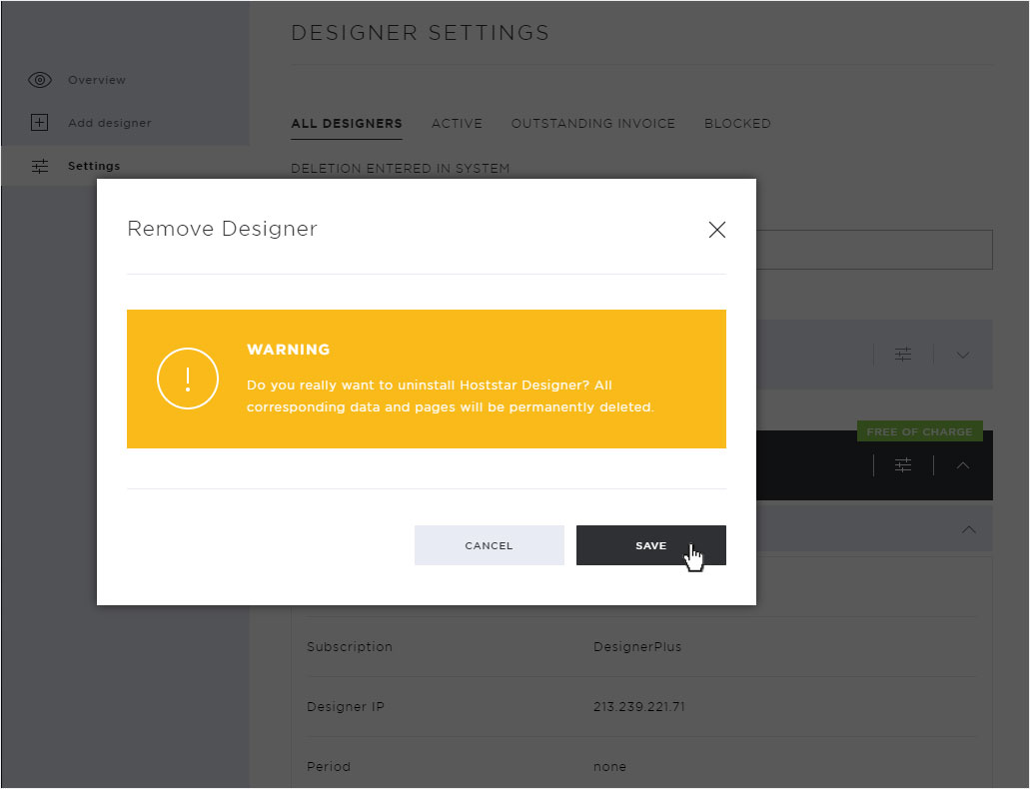Open settings sliders icon on black designer row

coord(903,465)
